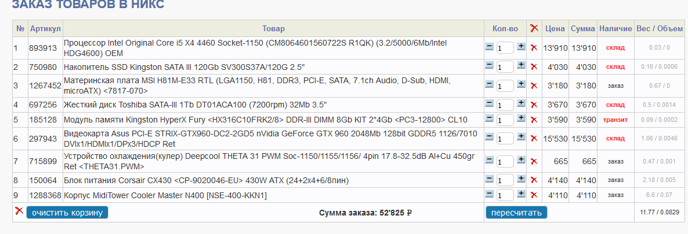Click the 'Цена' column header
Viewport: 688px width, 234px height.
[x=555, y=28]
